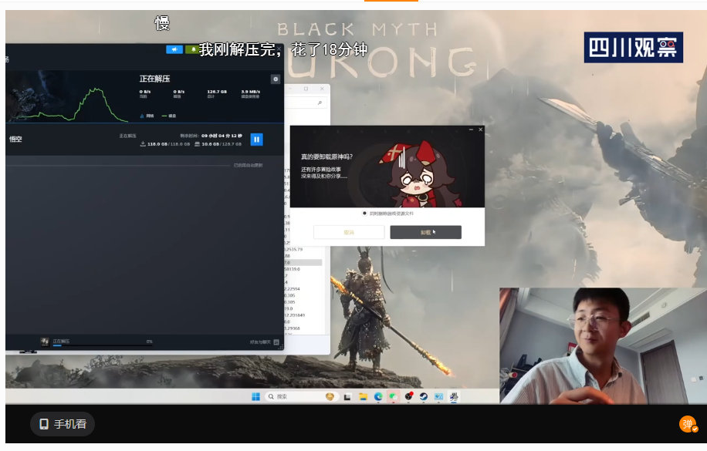Click the 3.9 MB/s disk usage value
707x451 pixels.
point(250,92)
